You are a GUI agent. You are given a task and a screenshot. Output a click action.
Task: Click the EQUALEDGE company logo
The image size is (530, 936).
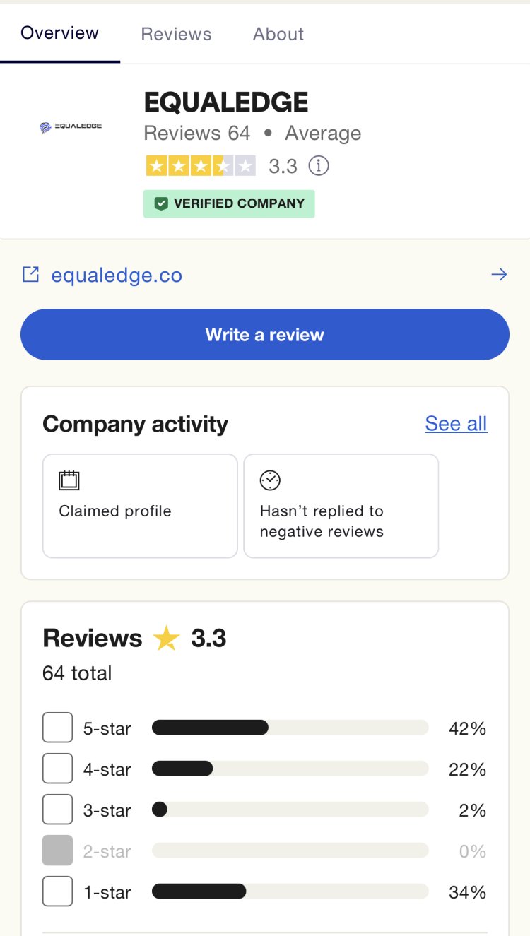pyautogui.click(x=71, y=126)
